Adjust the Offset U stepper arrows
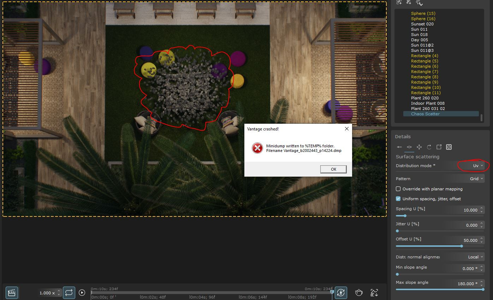Viewport: 493px width, 300px height. [482, 240]
